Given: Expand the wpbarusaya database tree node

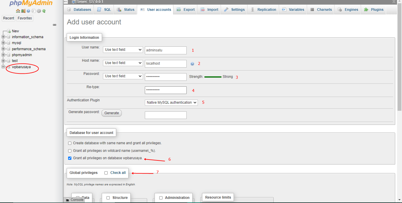Looking at the screenshot, I should [x=3, y=67].
